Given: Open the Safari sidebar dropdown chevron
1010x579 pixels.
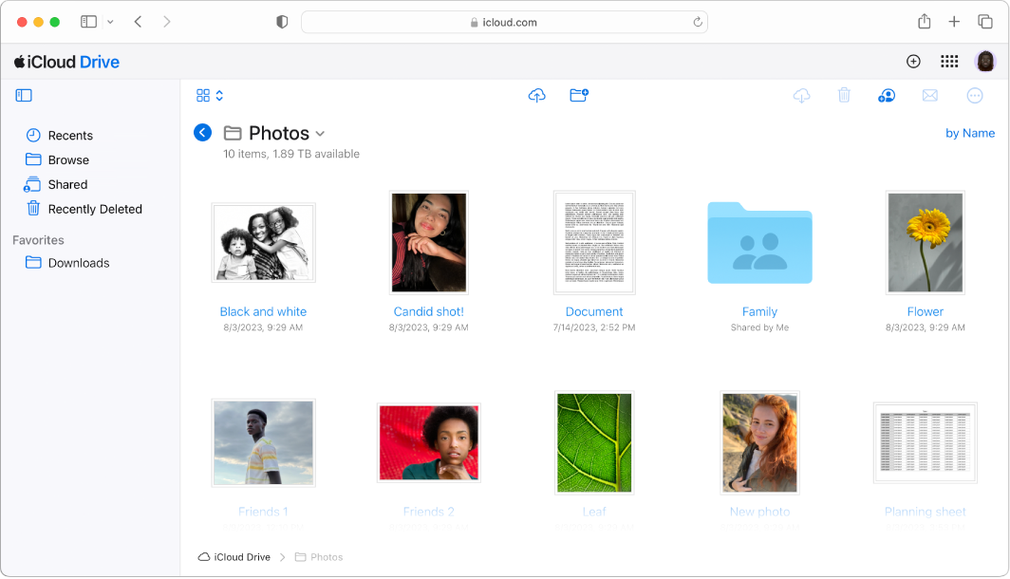Looking at the screenshot, I should coord(110,22).
